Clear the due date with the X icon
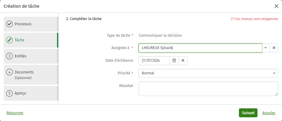The image size is (282, 121). point(183,60)
